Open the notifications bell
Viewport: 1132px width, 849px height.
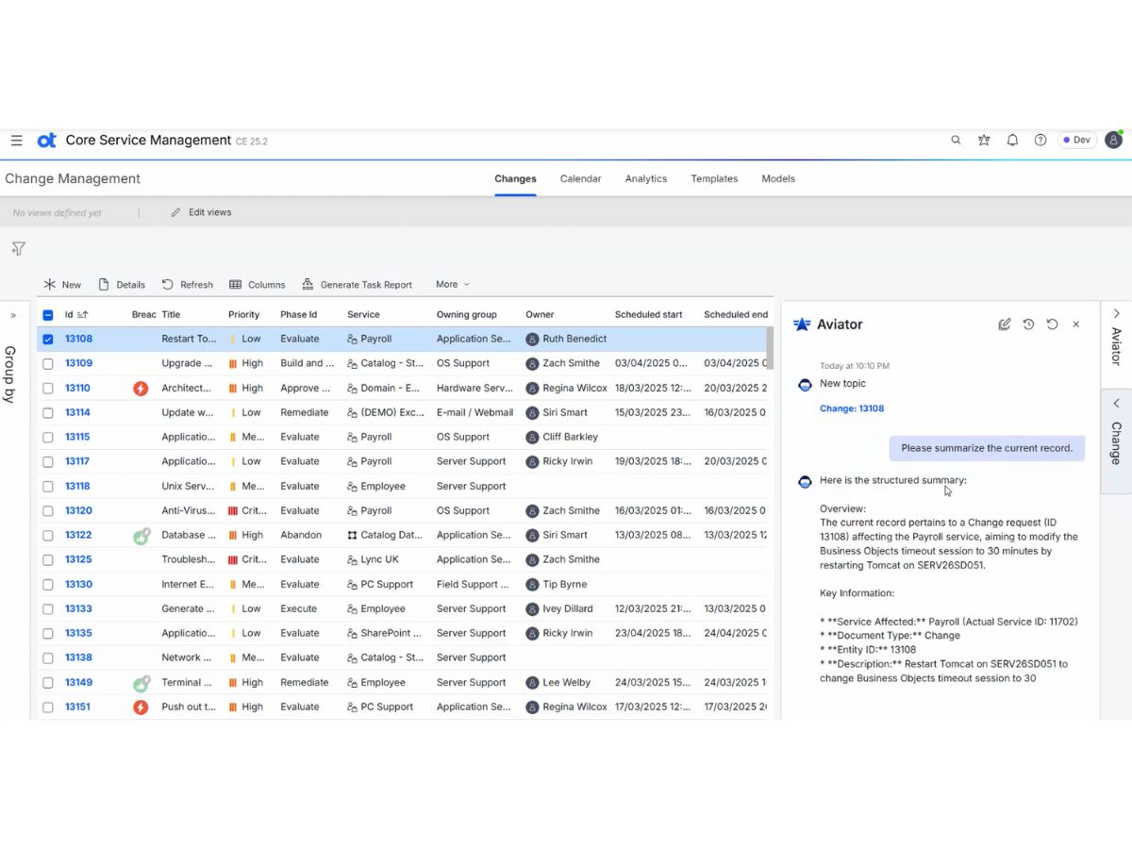click(x=1012, y=140)
